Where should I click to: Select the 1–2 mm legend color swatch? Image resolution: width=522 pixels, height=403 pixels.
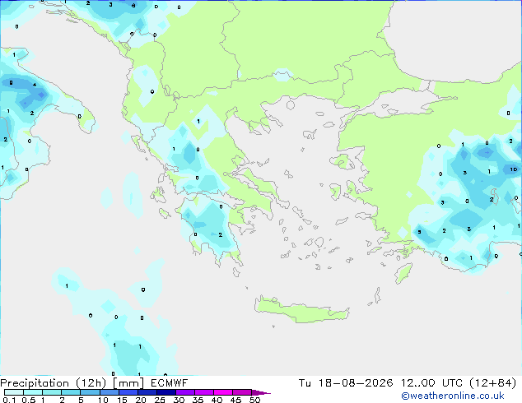(x=52, y=392)
